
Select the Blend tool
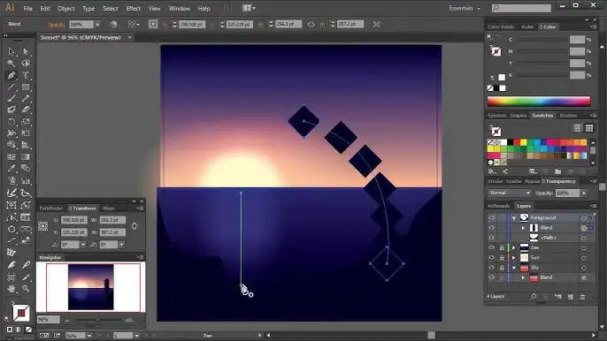pyautogui.click(x=26, y=169)
